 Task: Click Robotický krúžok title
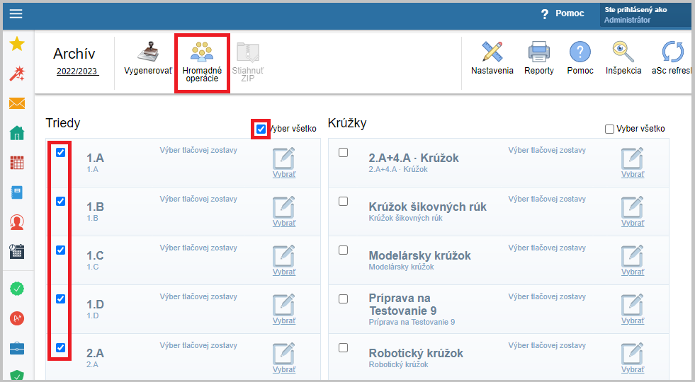click(x=416, y=353)
